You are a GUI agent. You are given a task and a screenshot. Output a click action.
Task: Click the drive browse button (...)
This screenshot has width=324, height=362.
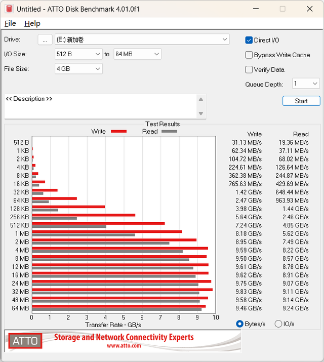point(45,39)
